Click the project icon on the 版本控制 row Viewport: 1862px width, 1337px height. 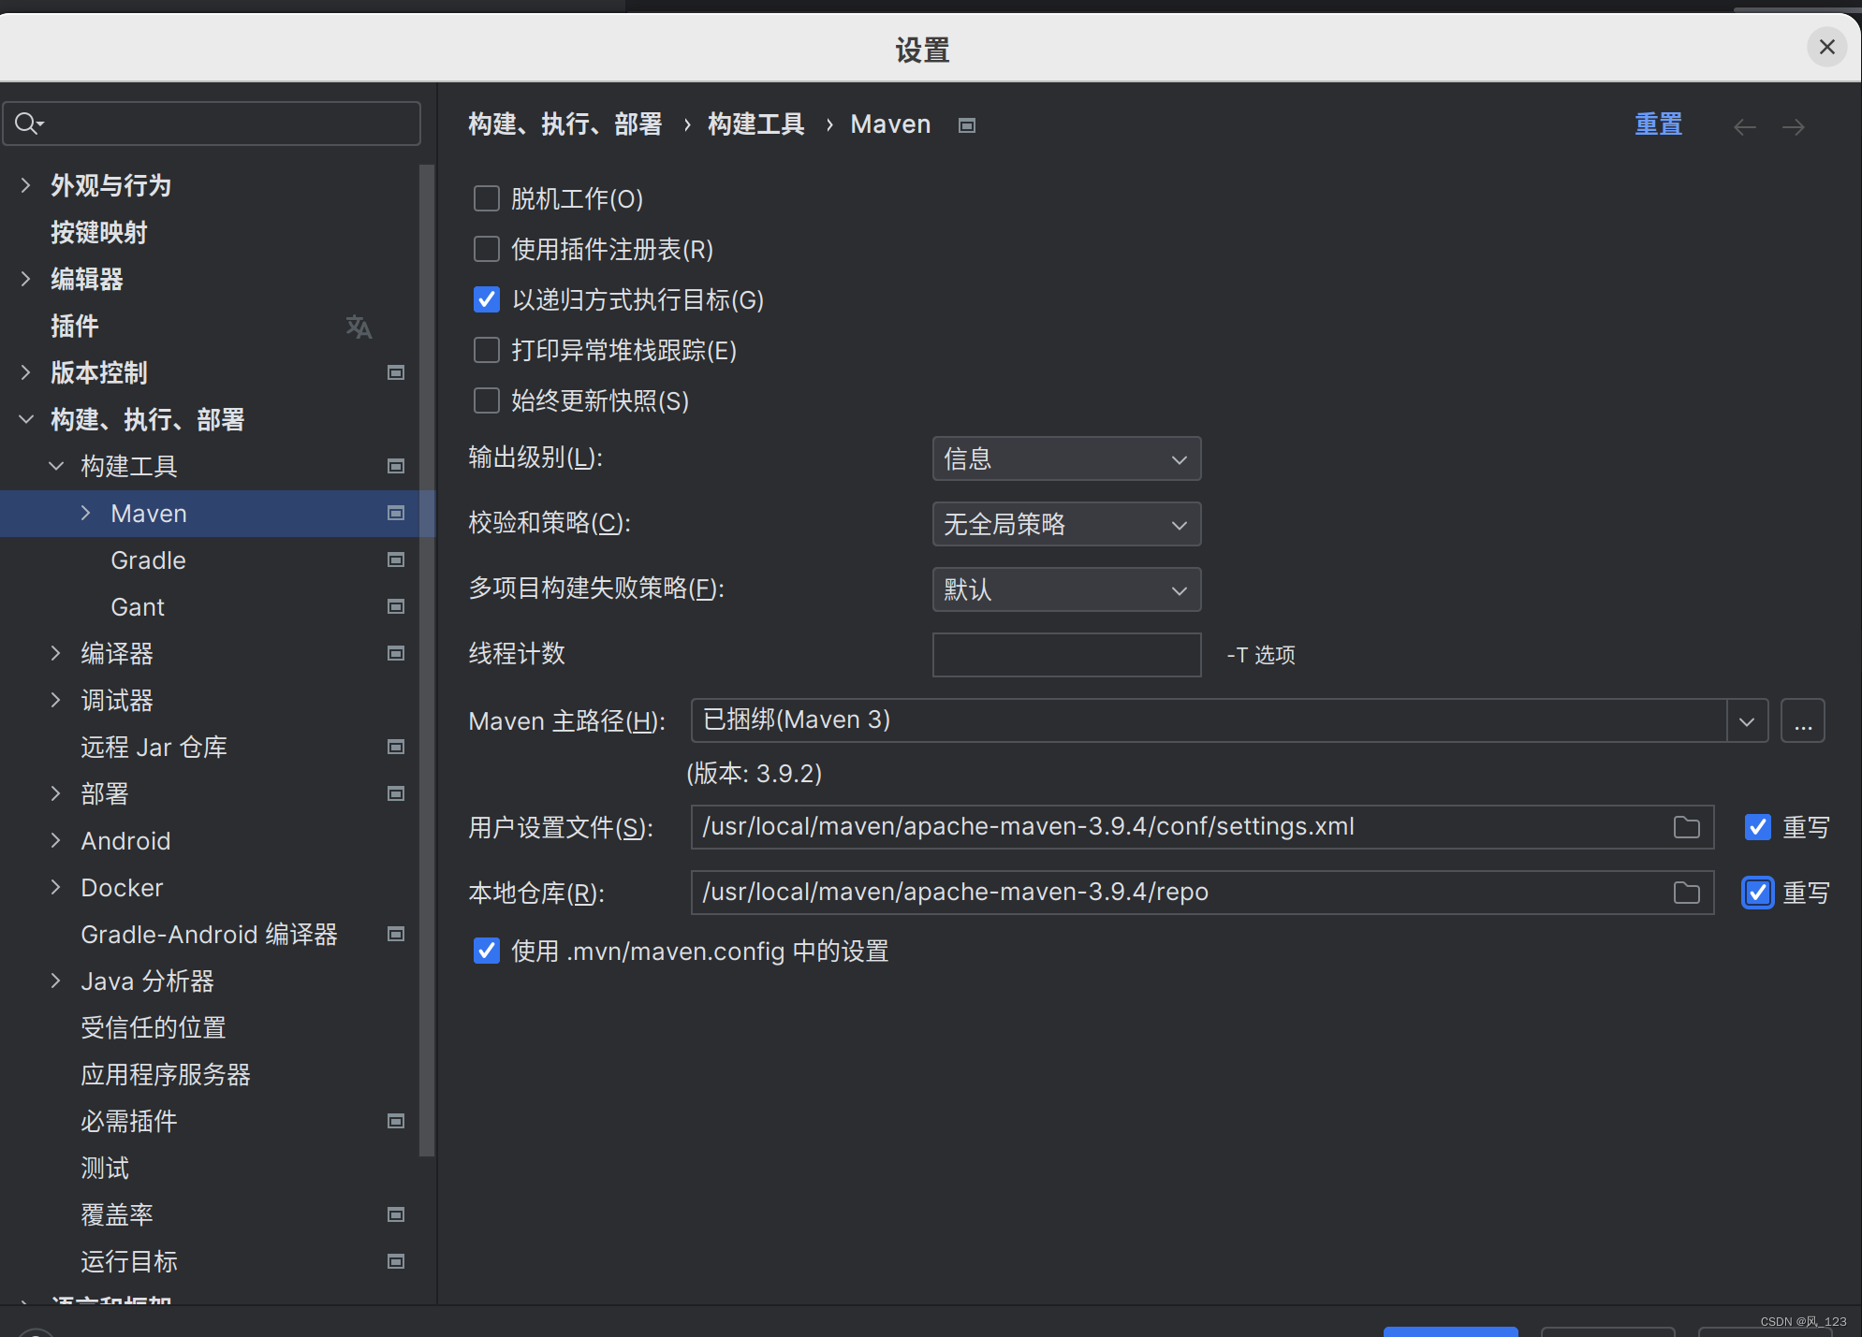coord(396,372)
